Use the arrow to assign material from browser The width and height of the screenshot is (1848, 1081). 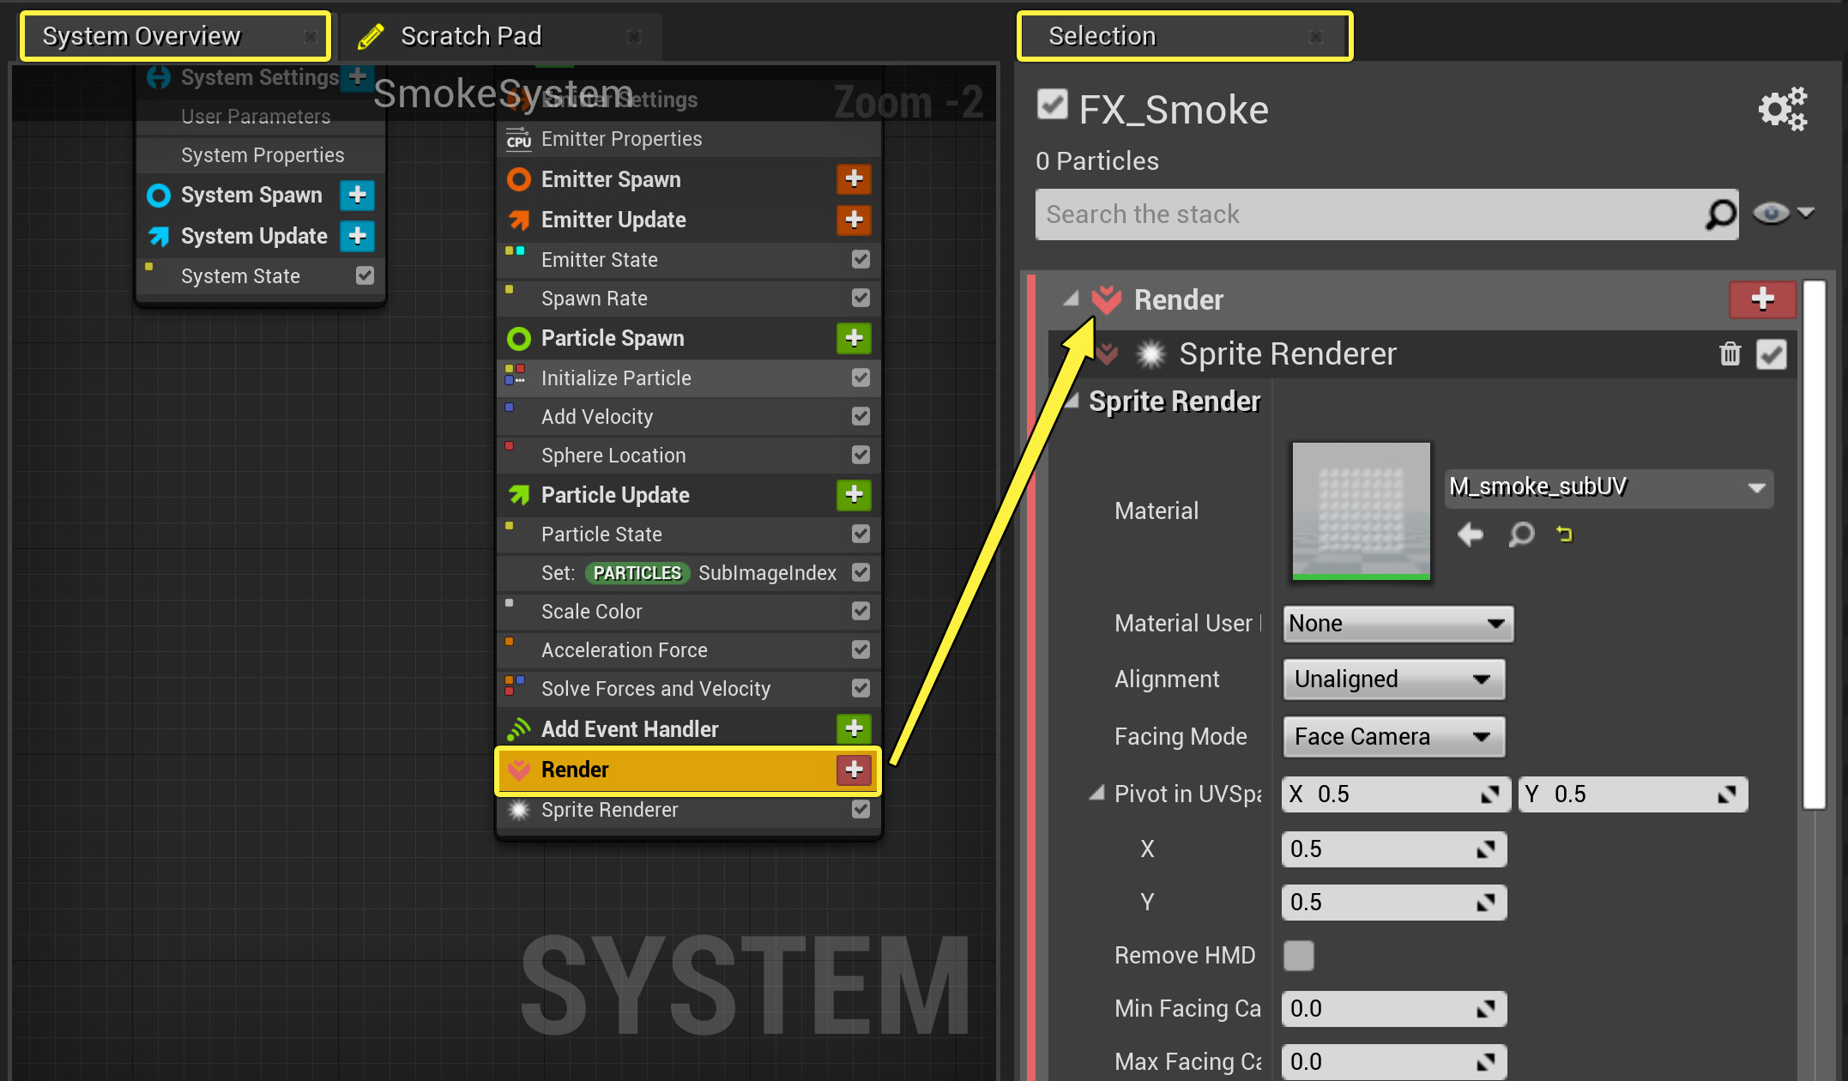pyautogui.click(x=1471, y=534)
